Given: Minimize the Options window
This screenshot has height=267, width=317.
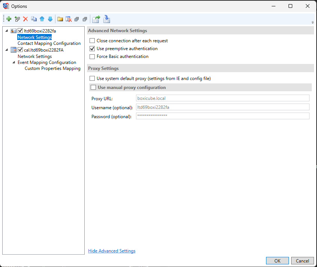Looking at the screenshot, I should tap(273, 6).
